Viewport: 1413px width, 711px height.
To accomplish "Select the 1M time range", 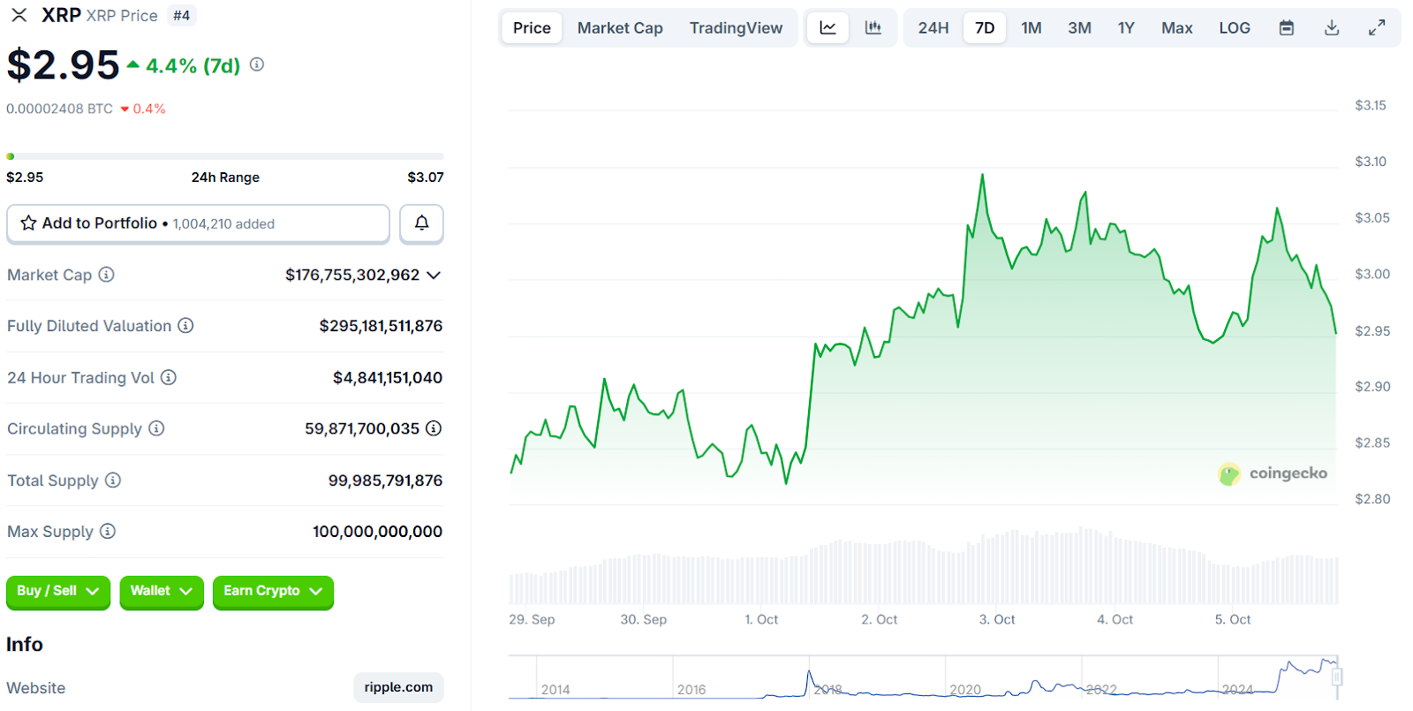I will pyautogui.click(x=1031, y=28).
